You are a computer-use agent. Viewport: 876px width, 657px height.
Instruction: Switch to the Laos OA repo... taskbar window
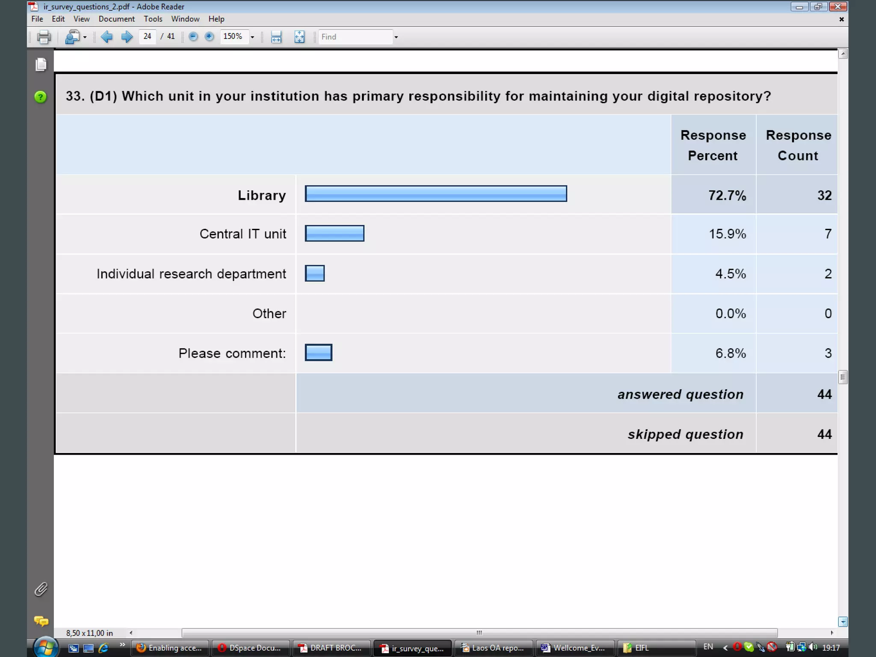pyautogui.click(x=493, y=648)
